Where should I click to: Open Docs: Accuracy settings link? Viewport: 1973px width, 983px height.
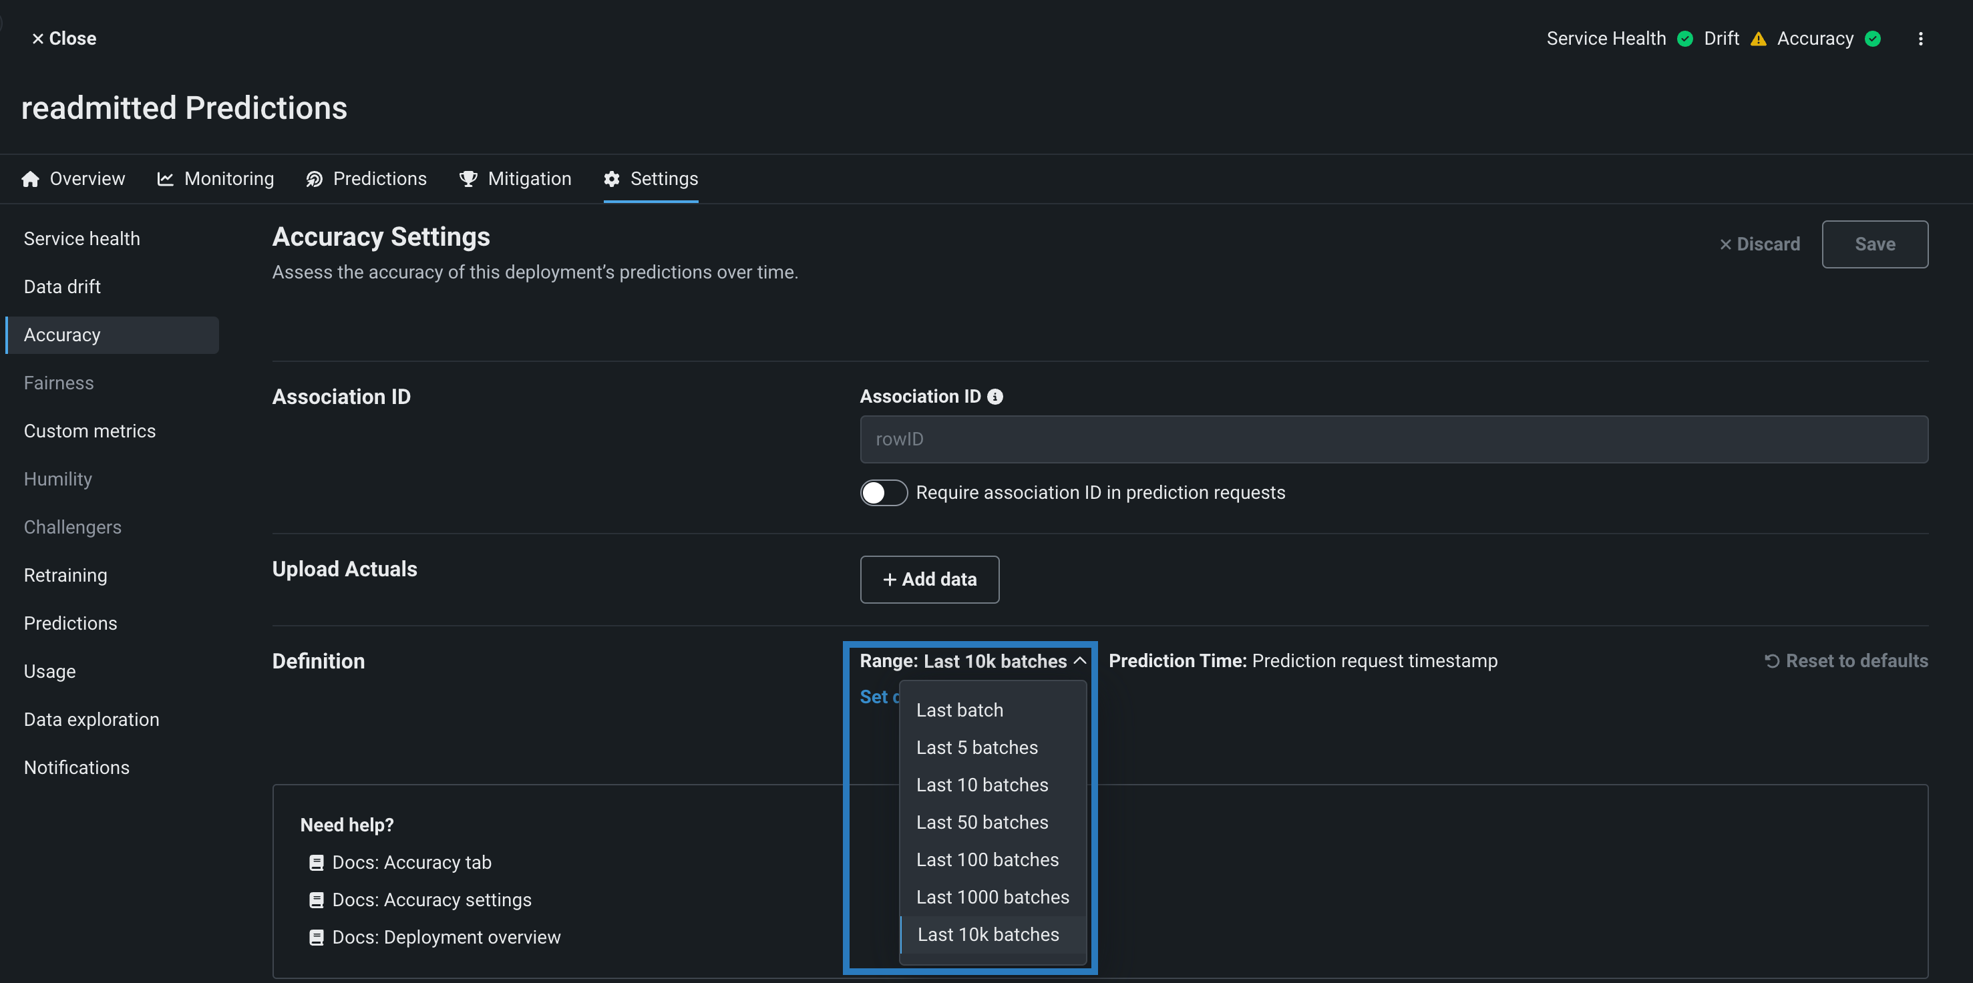click(x=431, y=900)
